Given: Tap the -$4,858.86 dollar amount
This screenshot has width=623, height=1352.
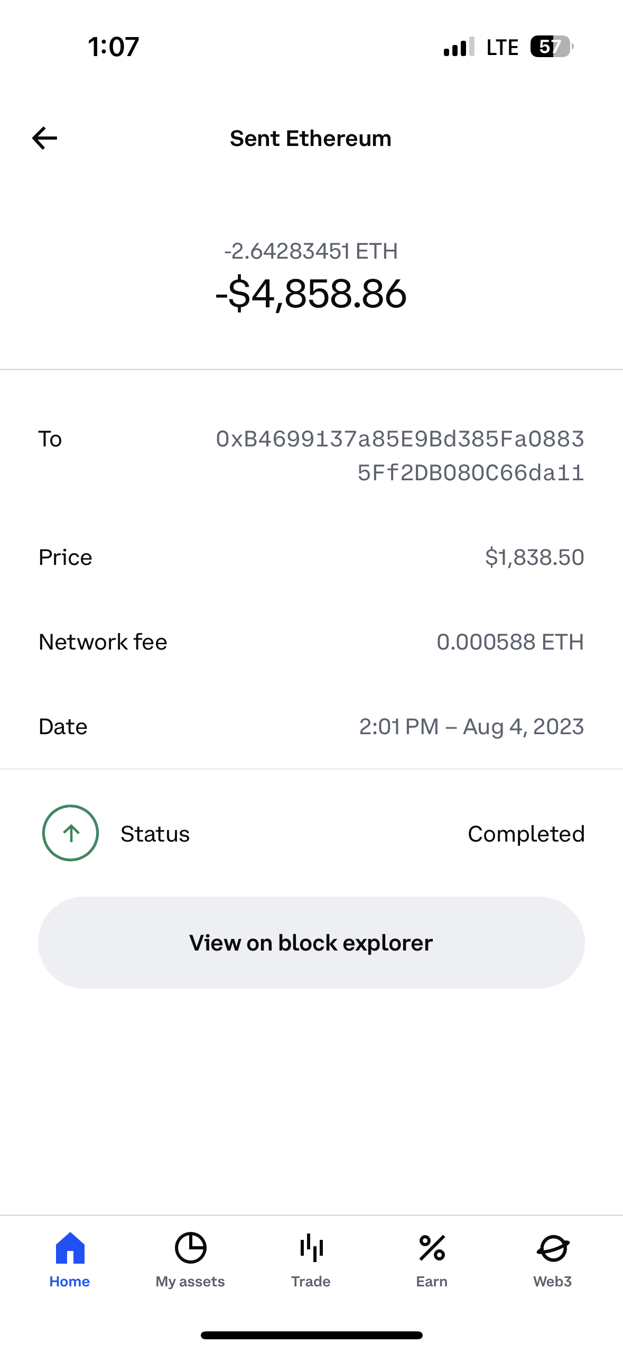Looking at the screenshot, I should pyautogui.click(x=311, y=294).
